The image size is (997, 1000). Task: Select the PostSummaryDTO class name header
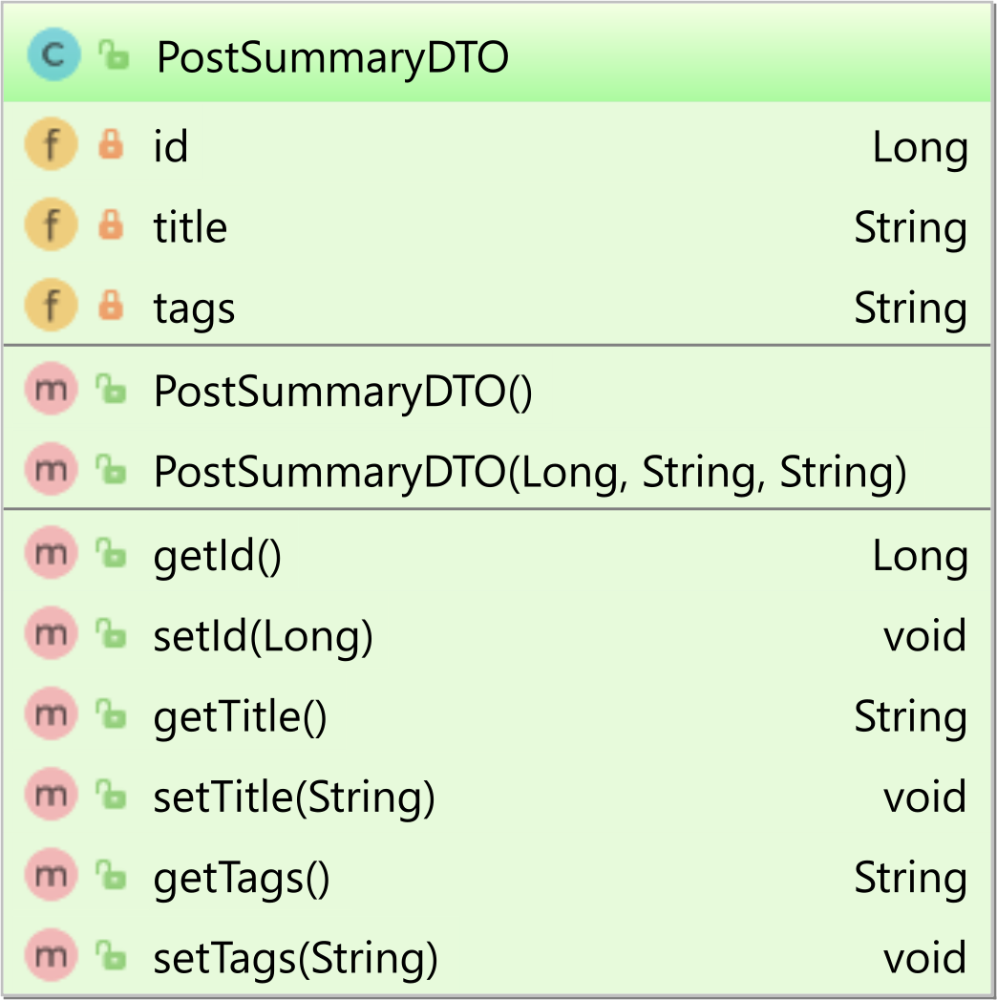click(x=332, y=57)
